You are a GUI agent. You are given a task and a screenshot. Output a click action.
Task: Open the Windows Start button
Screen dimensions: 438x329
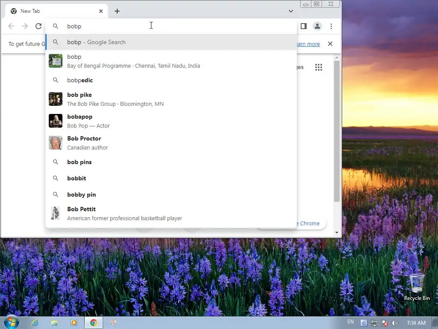11,322
